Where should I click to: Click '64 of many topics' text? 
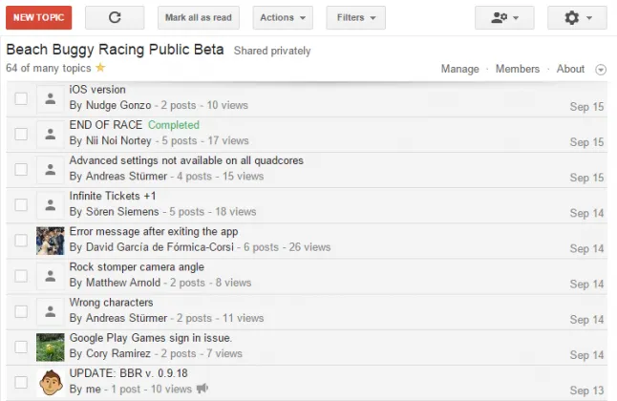(49, 68)
